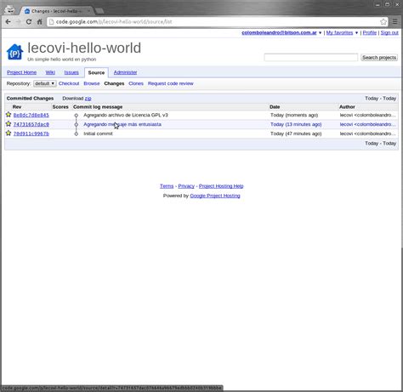Close the Changes browser tab
Screen dimensions: 403x392
tap(88, 11)
